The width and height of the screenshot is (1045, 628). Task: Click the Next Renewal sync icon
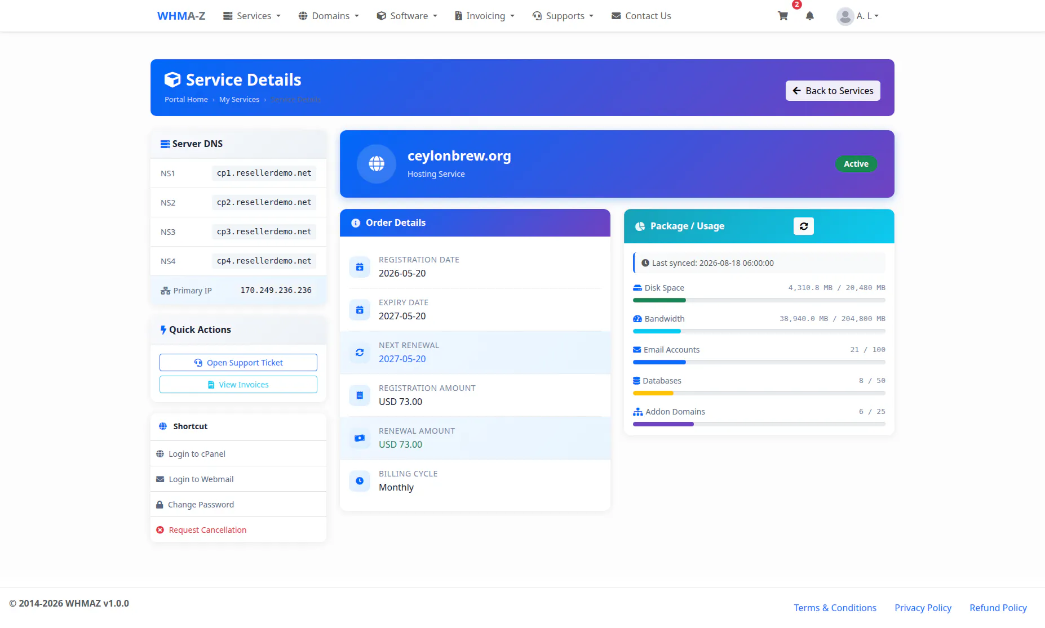(x=360, y=353)
